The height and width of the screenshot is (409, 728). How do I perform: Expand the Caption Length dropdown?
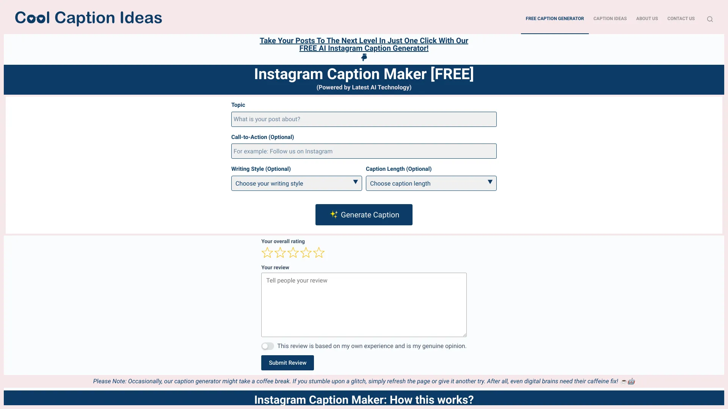tap(431, 183)
